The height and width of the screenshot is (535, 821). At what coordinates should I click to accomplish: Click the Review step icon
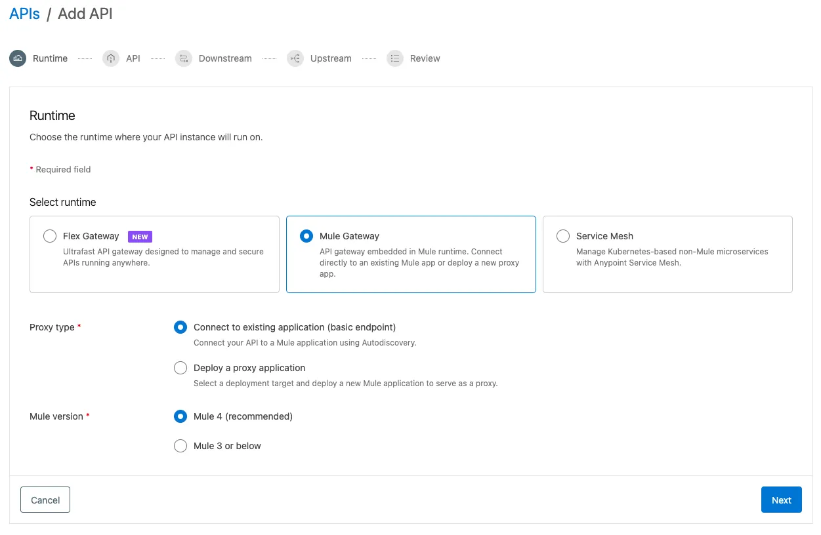[395, 58]
